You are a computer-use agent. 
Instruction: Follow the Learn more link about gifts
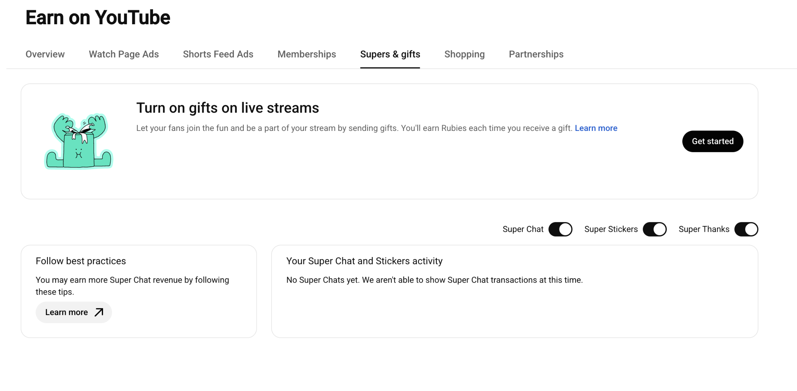pos(596,128)
